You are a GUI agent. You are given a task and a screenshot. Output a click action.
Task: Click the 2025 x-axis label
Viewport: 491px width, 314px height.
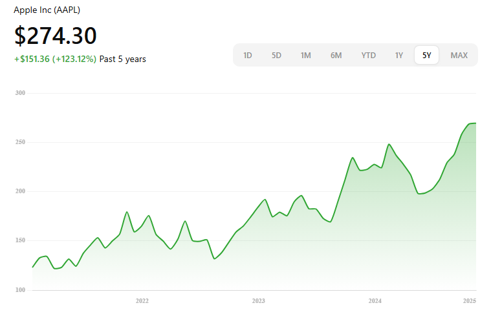pyautogui.click(x=470, y=301)
